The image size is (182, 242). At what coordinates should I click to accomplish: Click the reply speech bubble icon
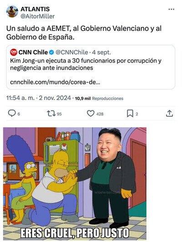tap(12, 114)
